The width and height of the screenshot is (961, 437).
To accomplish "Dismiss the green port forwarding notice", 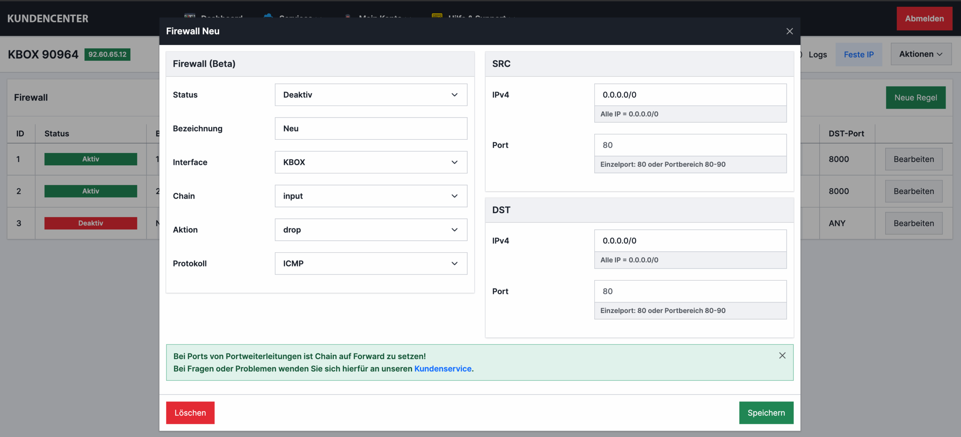I will (x=782, y=355).
